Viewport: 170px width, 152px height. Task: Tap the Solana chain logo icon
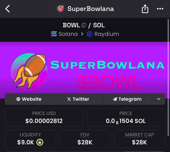pos(54,34)
